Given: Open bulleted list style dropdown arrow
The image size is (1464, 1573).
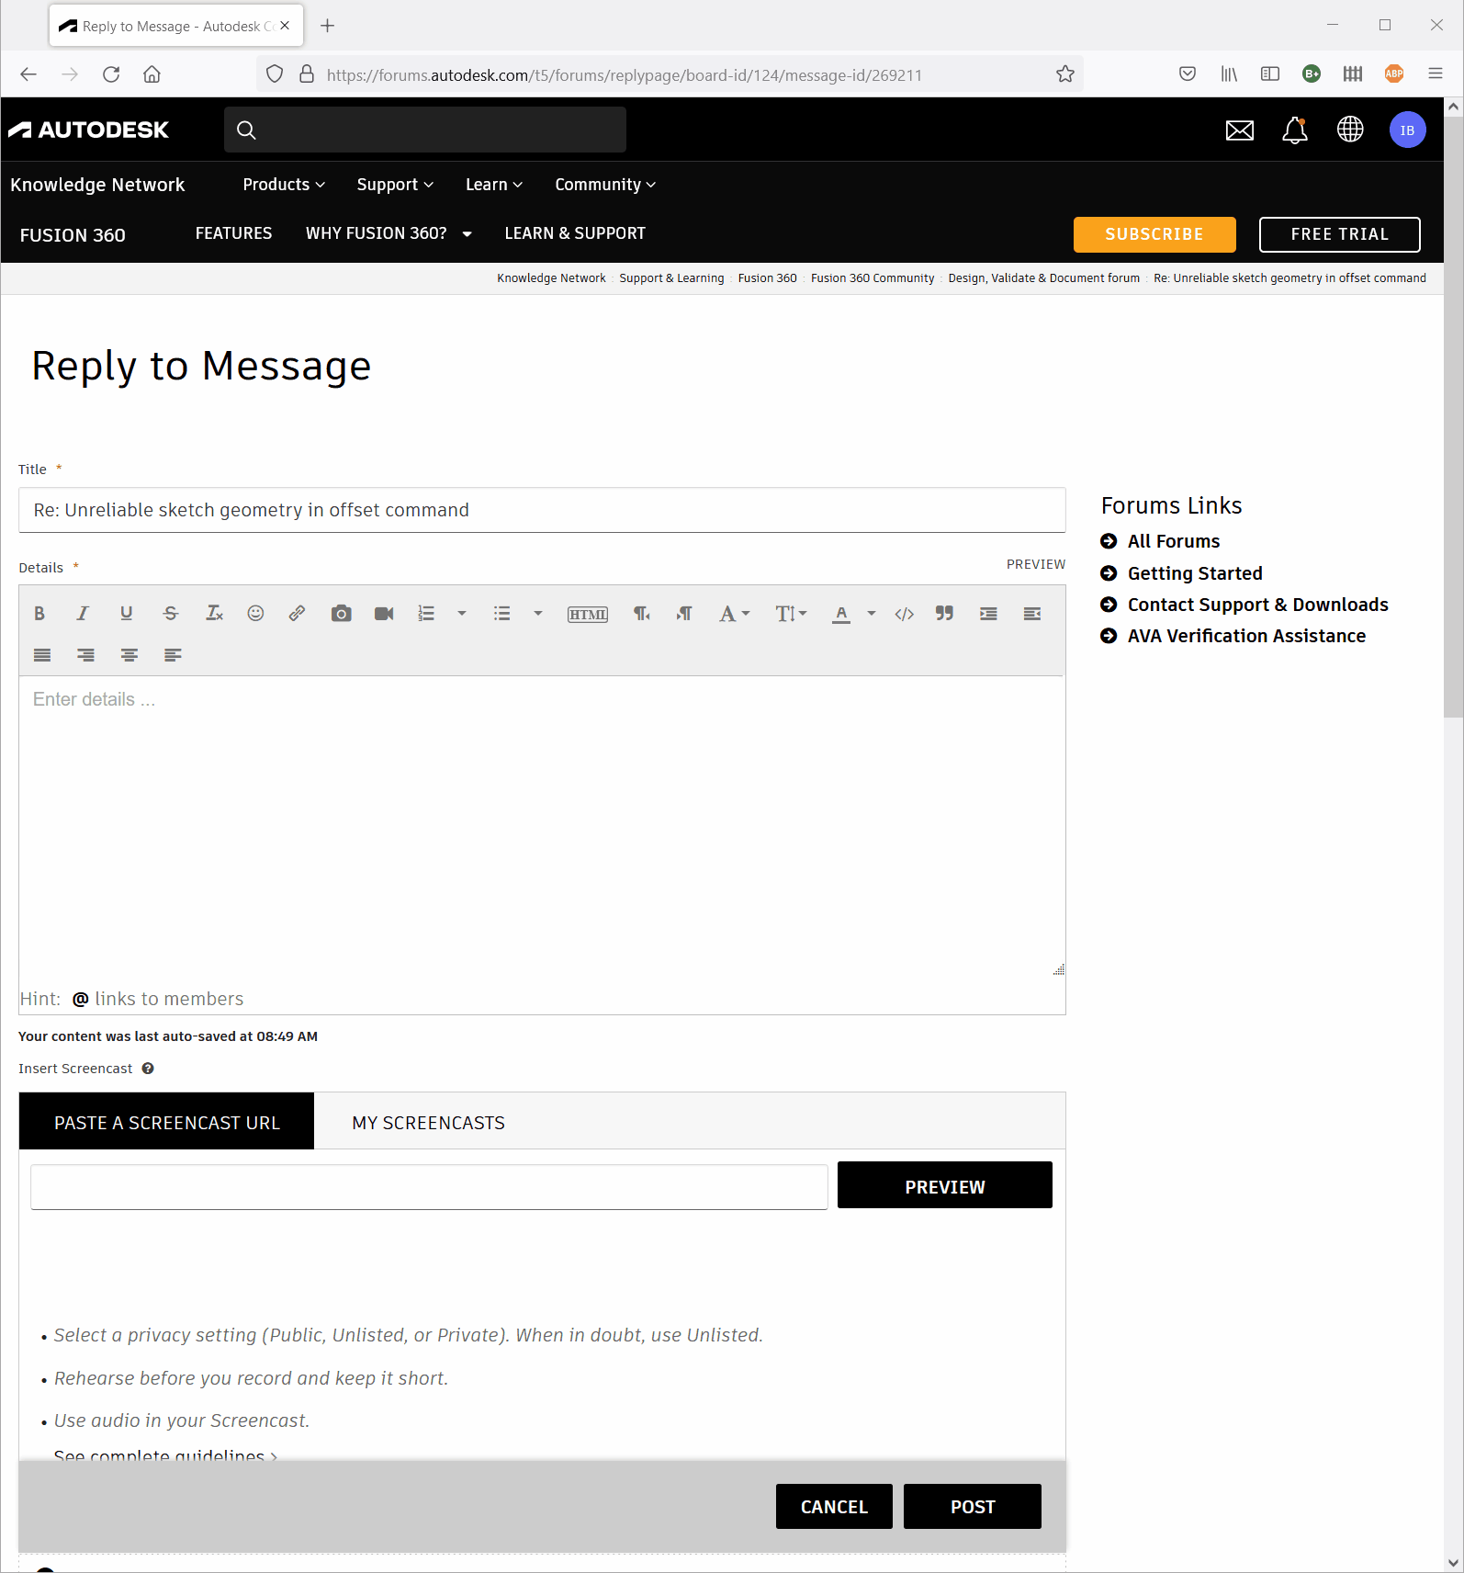Looking at the screenshot, I should tap(538, 614).
